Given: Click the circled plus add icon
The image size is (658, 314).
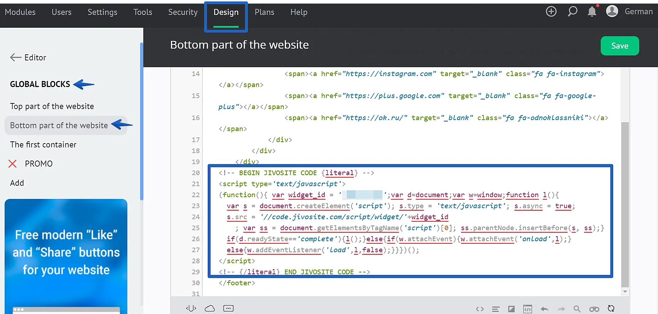Looking at the screenshot, I should click(551, 12).
